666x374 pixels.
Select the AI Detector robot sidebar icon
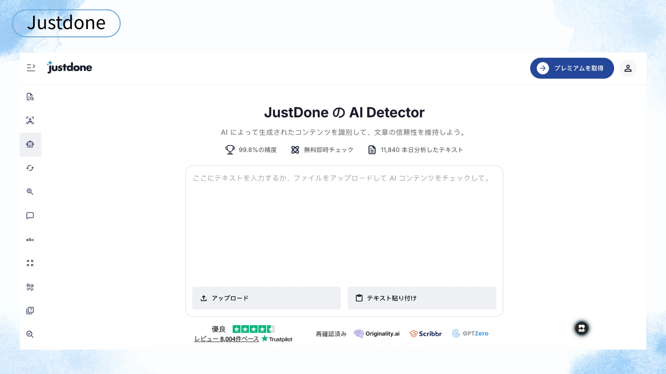30,144
